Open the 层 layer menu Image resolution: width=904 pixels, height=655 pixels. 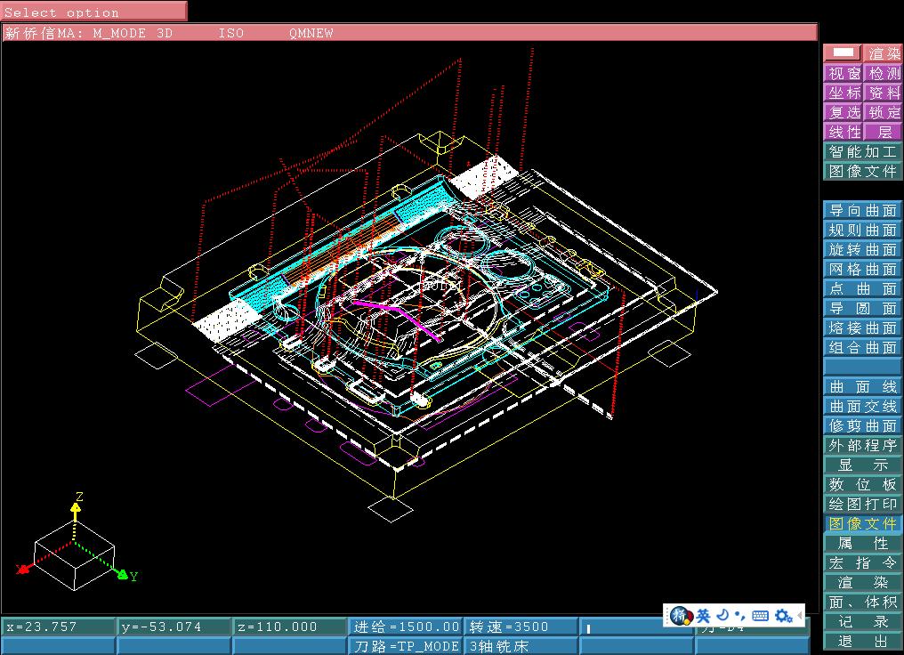coord(883,132)
